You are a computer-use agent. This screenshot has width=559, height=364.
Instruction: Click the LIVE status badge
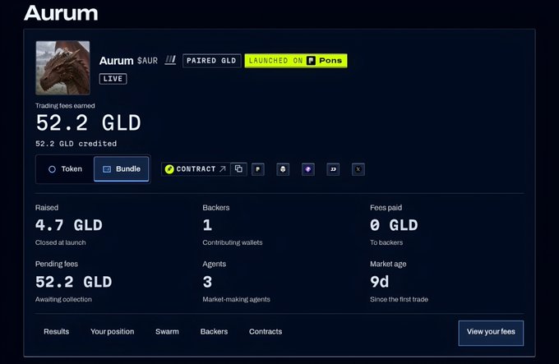tap(113, 79)
